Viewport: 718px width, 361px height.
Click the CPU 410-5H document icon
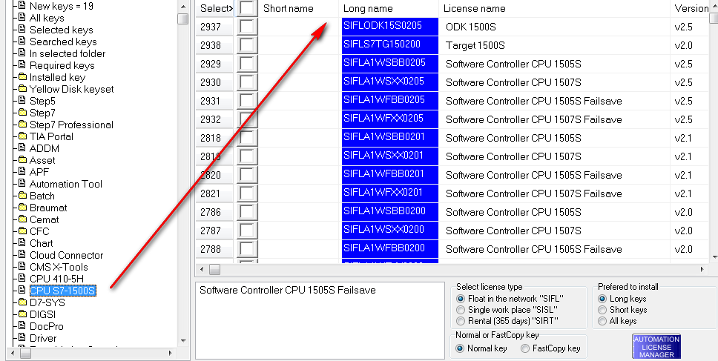pyautogui.click(x=22, y=279)
